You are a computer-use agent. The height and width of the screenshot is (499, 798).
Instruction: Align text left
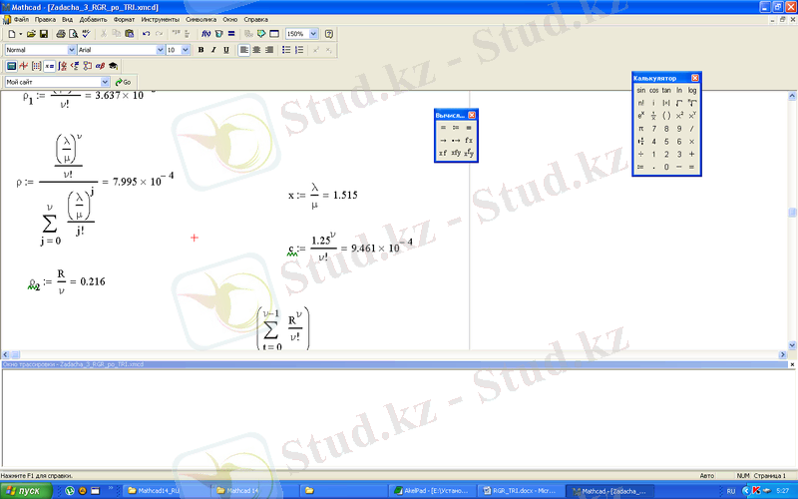tap(244, 50)
